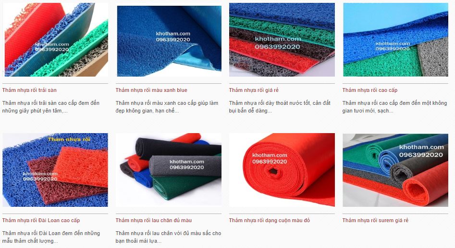Click the lau chân với đủ màu sắc description
This screenshot has height=248, width=455.
point(168,237)
